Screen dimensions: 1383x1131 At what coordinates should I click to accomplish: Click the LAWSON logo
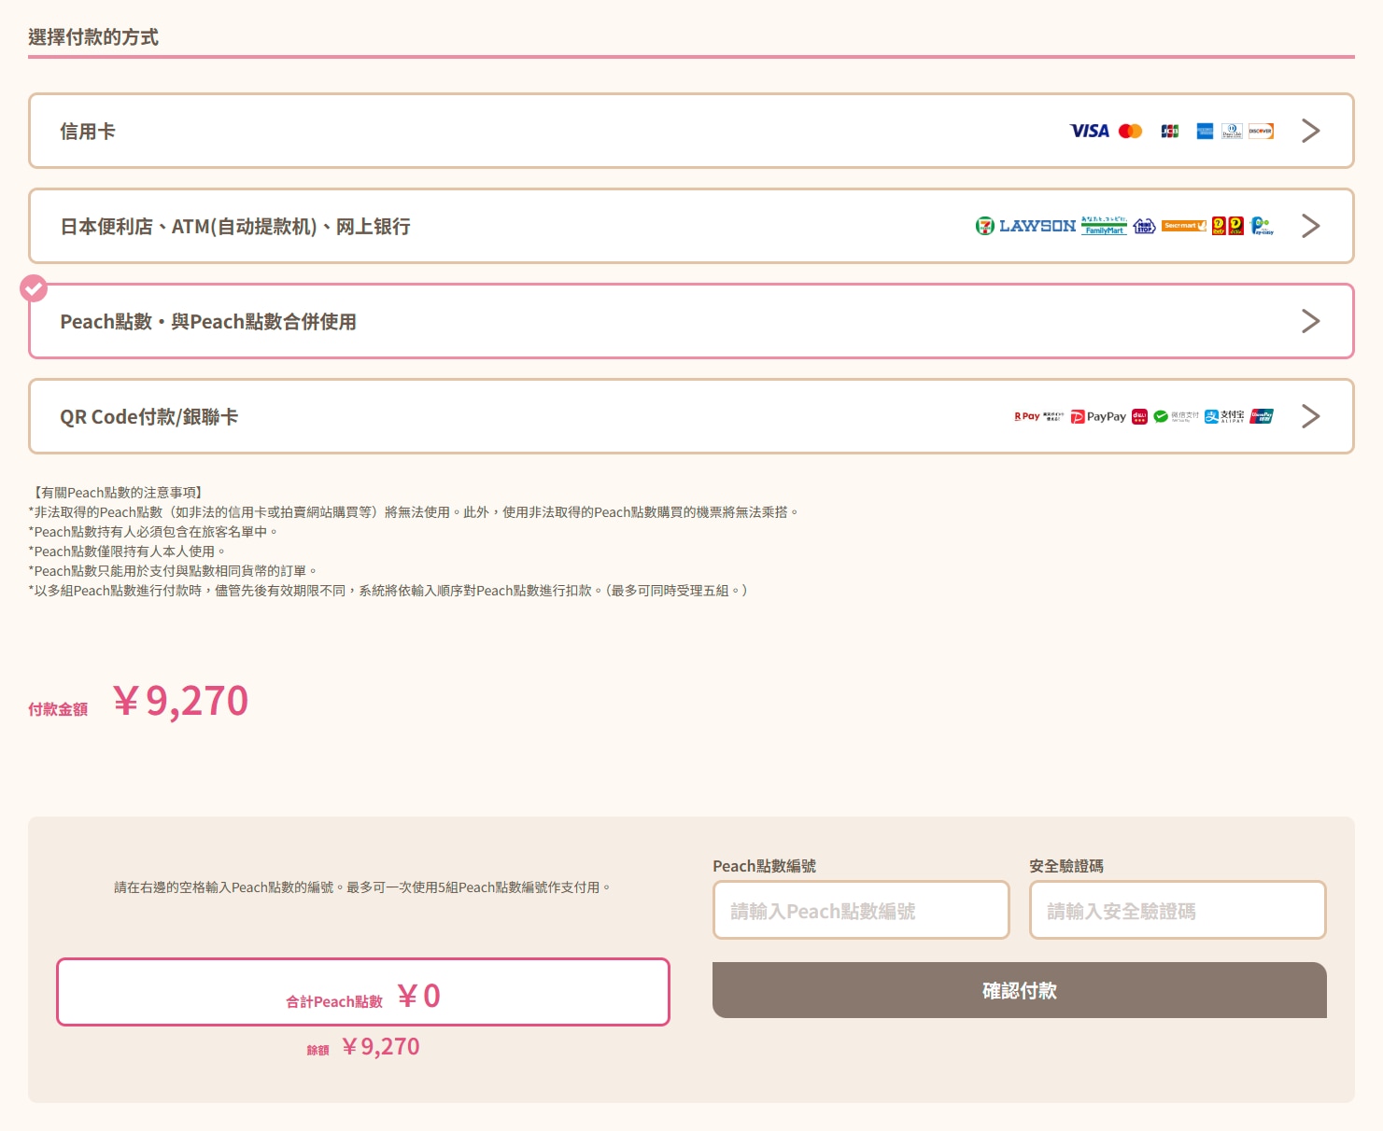point(1037,226)
